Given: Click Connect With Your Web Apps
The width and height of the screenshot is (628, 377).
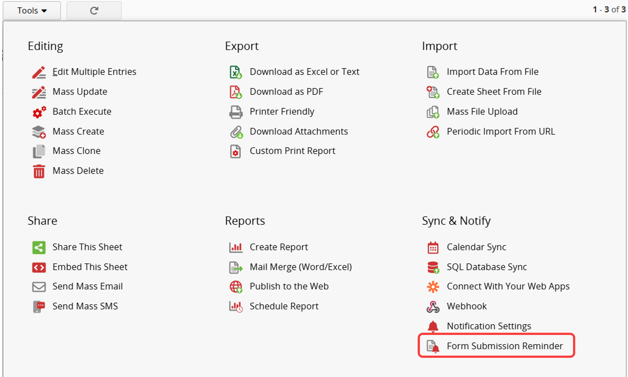Looking at the screenshot, I should tap(508, 287).
